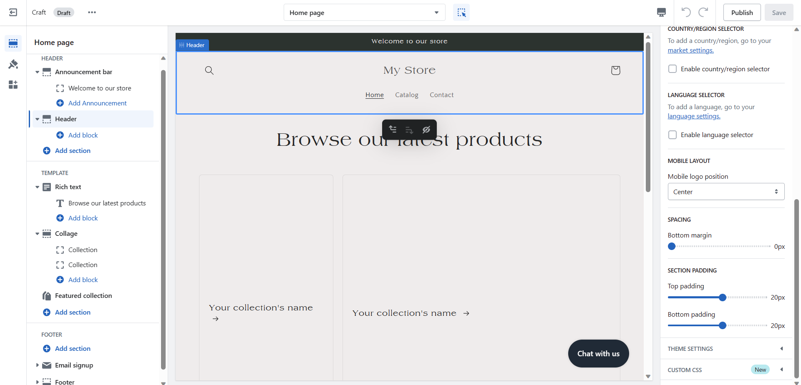The height and width of the screenshot is (385, 801).
Task: Click the Save button
Action: (779, 12)
